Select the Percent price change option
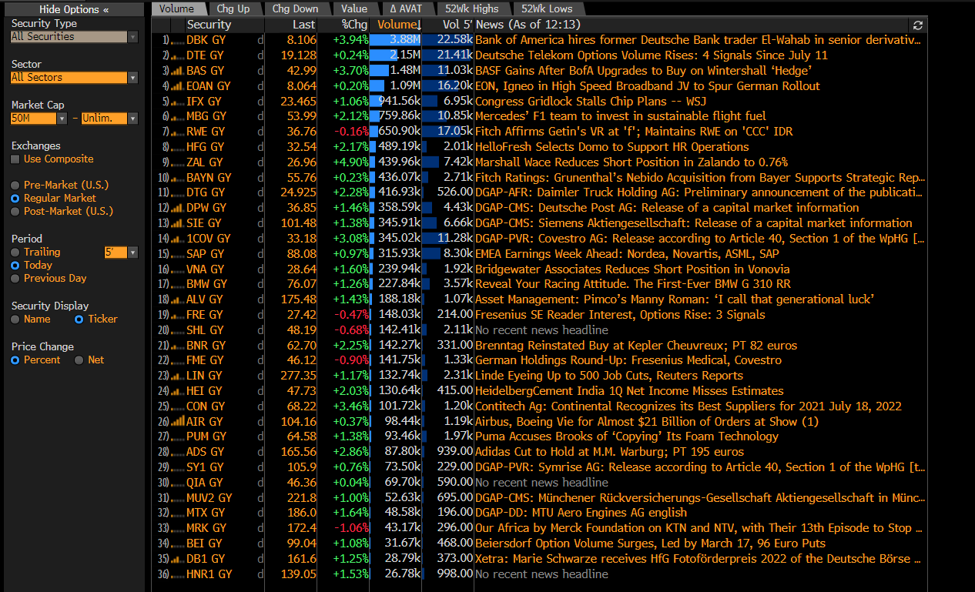The height and width of the screenshot is (592, 975). click(15, 360)
